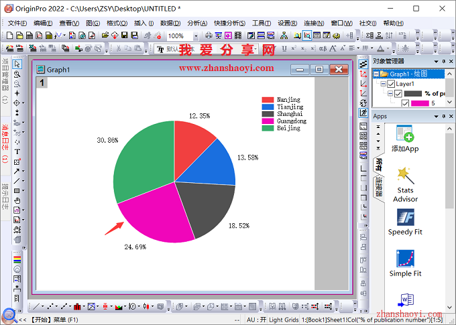The width and height of the screenshot is (456, 325).
Task: Launch the Simple Fit app
Action: [x=405, y=263]
